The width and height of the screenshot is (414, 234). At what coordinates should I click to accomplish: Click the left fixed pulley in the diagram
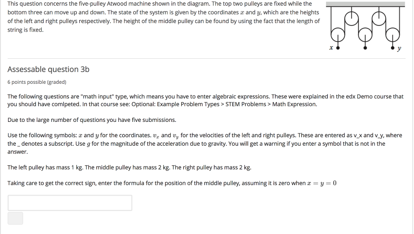pyautogui.click(x=351, y=18)
